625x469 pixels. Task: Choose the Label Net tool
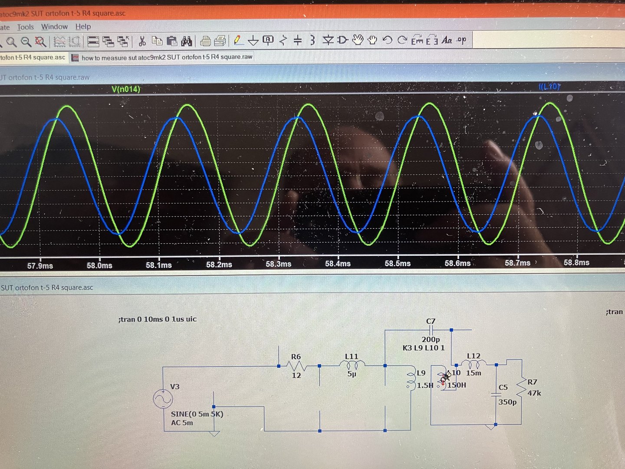click(268, 40)
